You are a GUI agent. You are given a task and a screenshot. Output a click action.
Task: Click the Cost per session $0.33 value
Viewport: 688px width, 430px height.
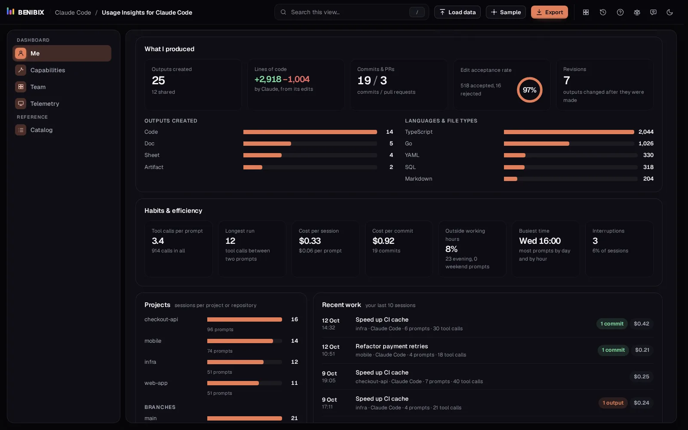[x=310, y=241]
